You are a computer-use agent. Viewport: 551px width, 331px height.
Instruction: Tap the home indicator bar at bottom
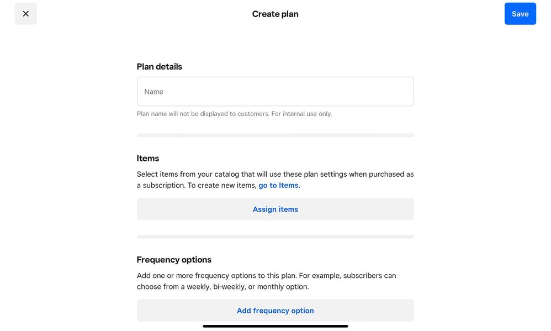pyautogui.click(x=275, y=326)
